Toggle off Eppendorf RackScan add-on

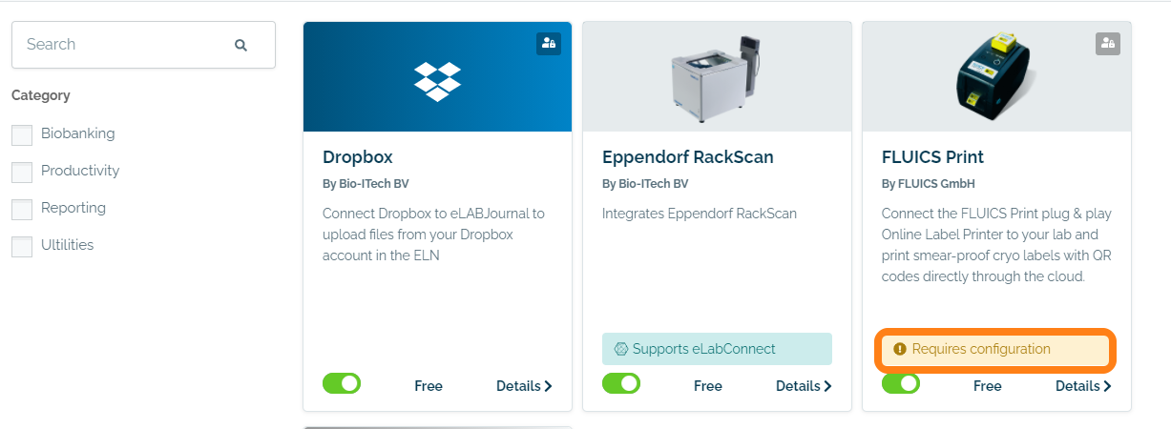click(x=621, y=383)
